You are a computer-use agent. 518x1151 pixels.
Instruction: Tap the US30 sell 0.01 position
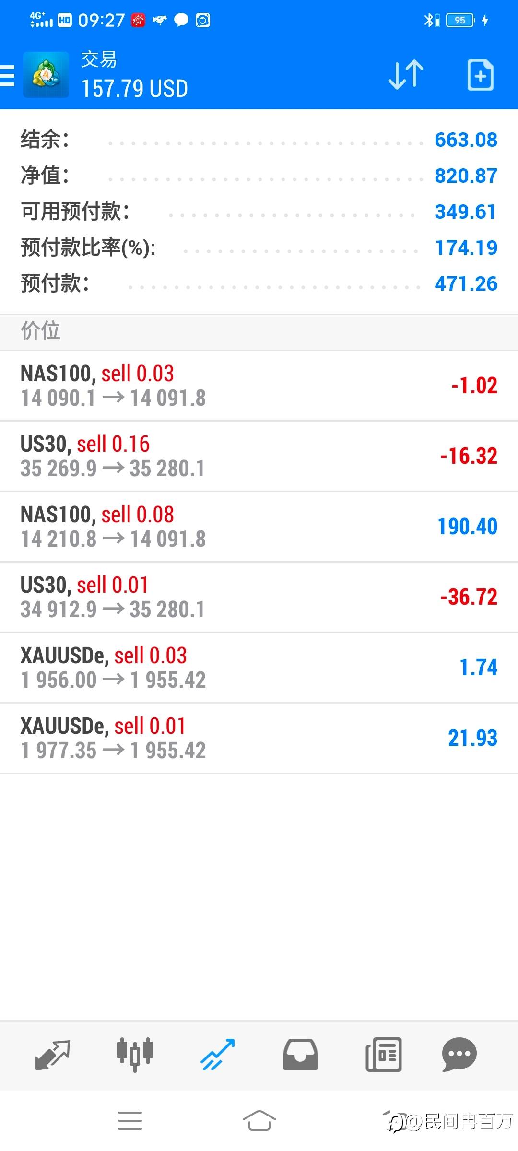coord(259,597)
